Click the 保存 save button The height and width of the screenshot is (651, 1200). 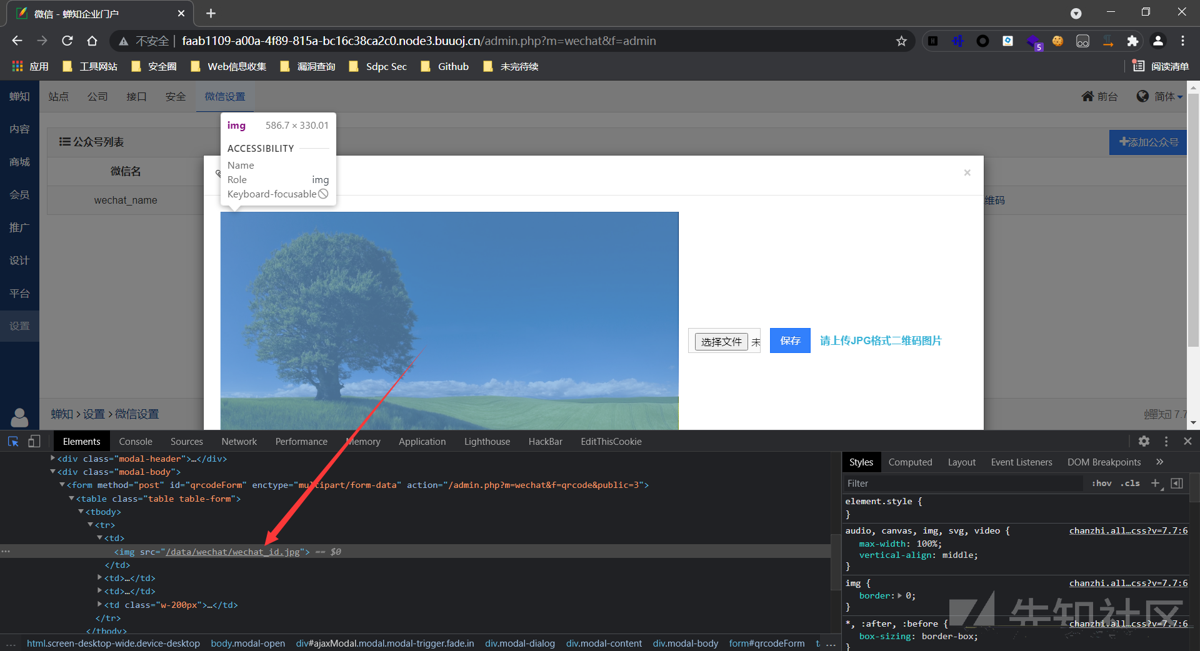[790, 340]
